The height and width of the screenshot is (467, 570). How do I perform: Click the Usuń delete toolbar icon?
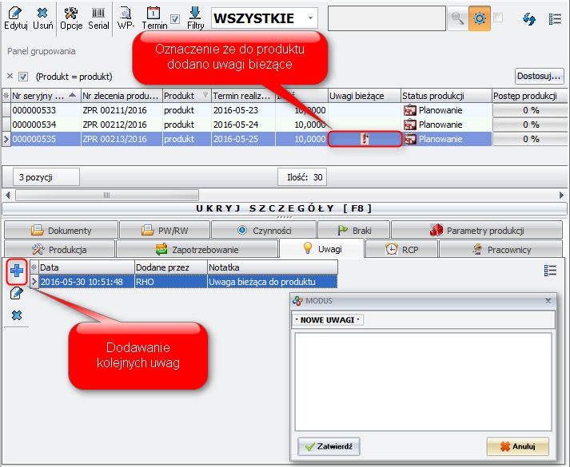click(42, 13)
